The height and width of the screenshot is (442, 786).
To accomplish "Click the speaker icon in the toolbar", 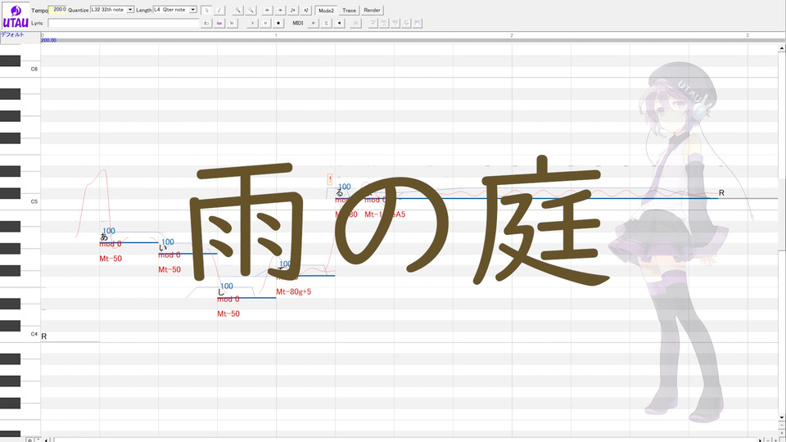I will pos(339,23).
